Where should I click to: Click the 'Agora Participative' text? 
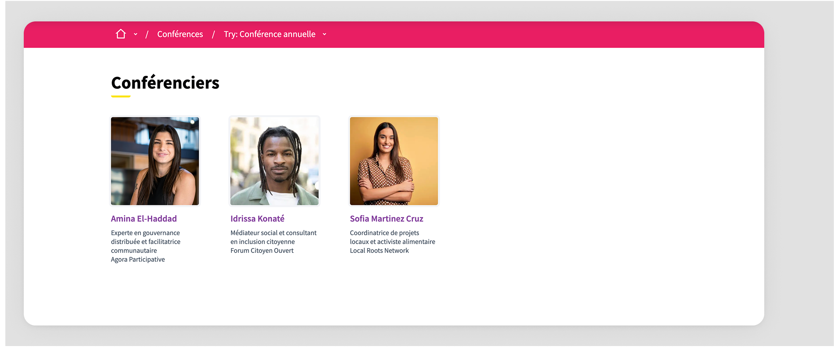point(138,259)
